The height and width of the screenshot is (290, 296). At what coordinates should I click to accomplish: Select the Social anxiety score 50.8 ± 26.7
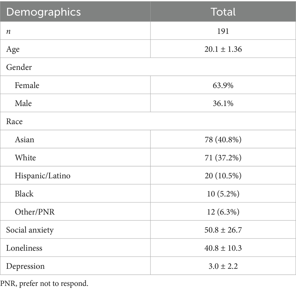223,230
